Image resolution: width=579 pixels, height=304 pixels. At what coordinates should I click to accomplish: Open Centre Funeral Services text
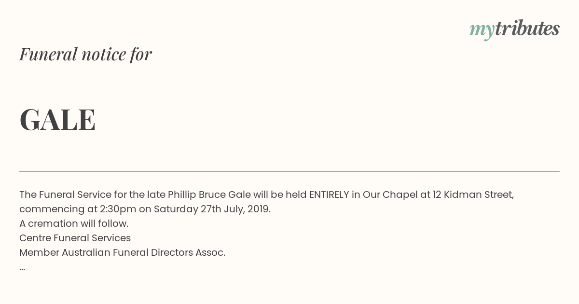(75, 238)
